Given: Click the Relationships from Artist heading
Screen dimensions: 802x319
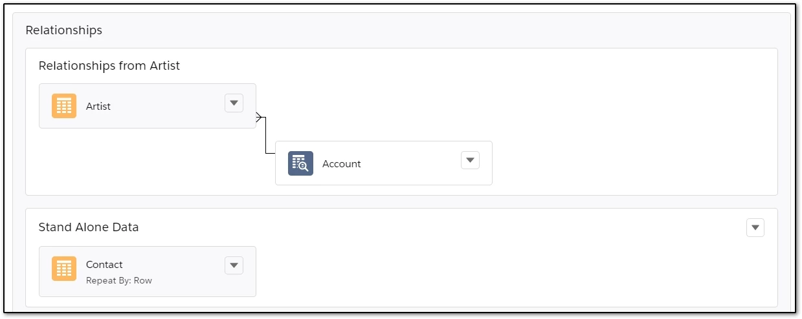Looking at the screenshot, I should coord(109,66).
